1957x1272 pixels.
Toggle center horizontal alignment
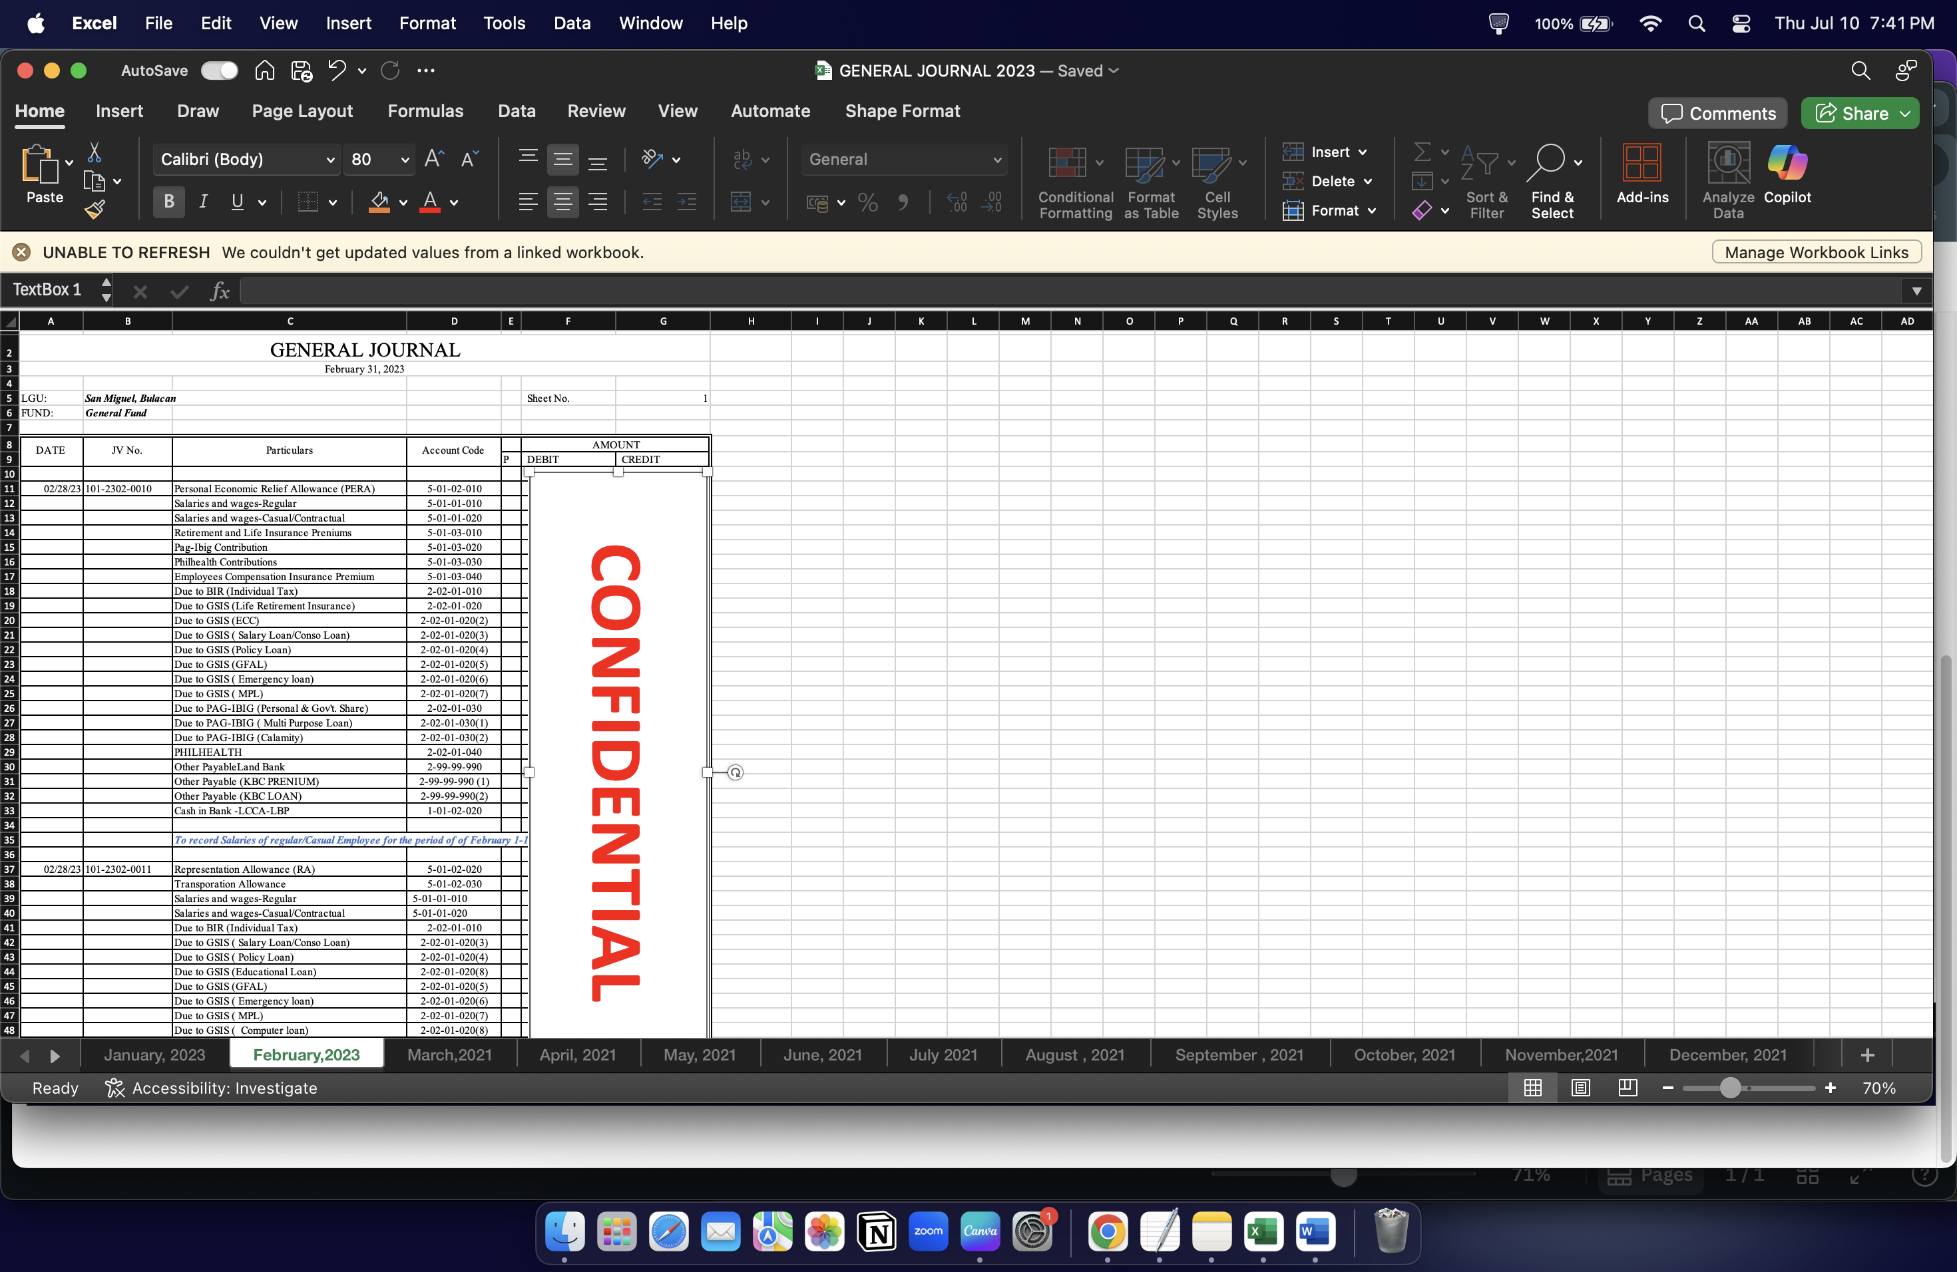pyautogui.click(x=562, y=202)
